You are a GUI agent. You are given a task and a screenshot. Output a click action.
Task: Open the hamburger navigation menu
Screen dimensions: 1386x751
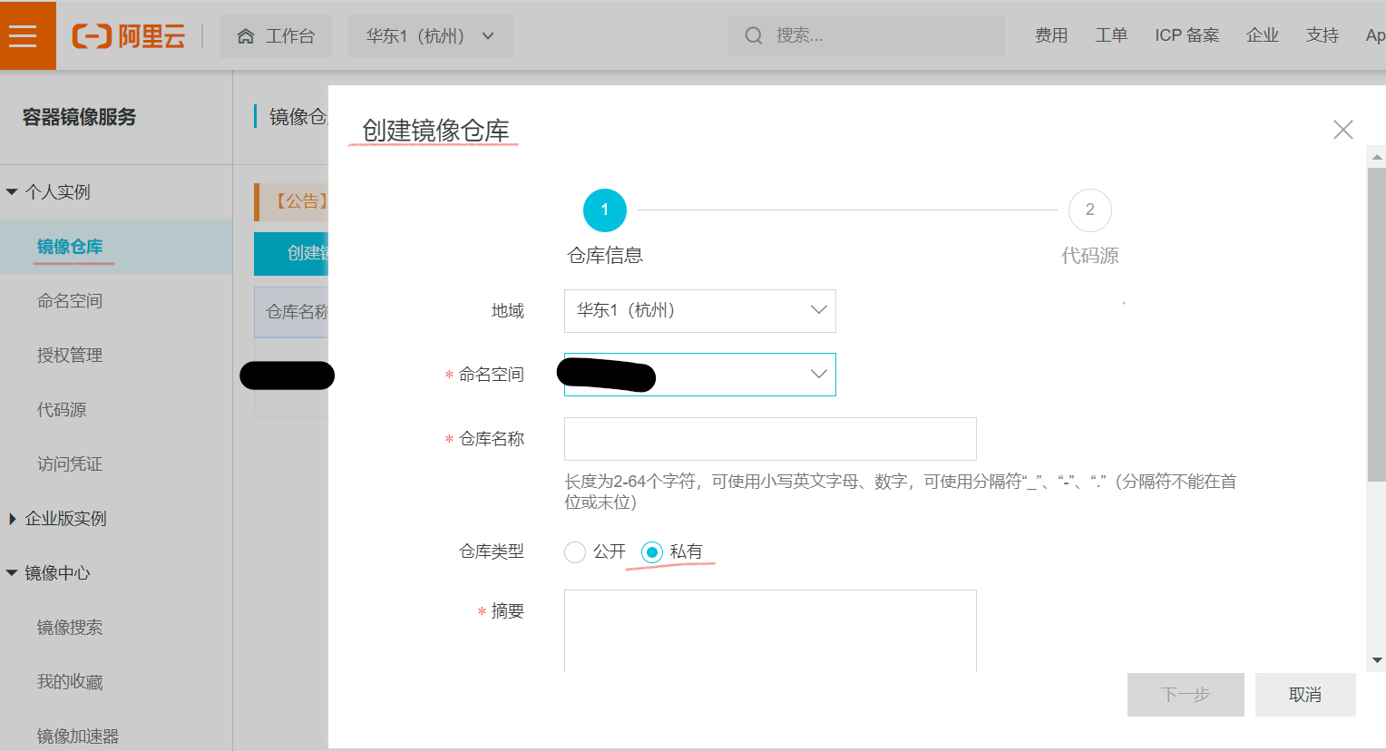[23, 35]
